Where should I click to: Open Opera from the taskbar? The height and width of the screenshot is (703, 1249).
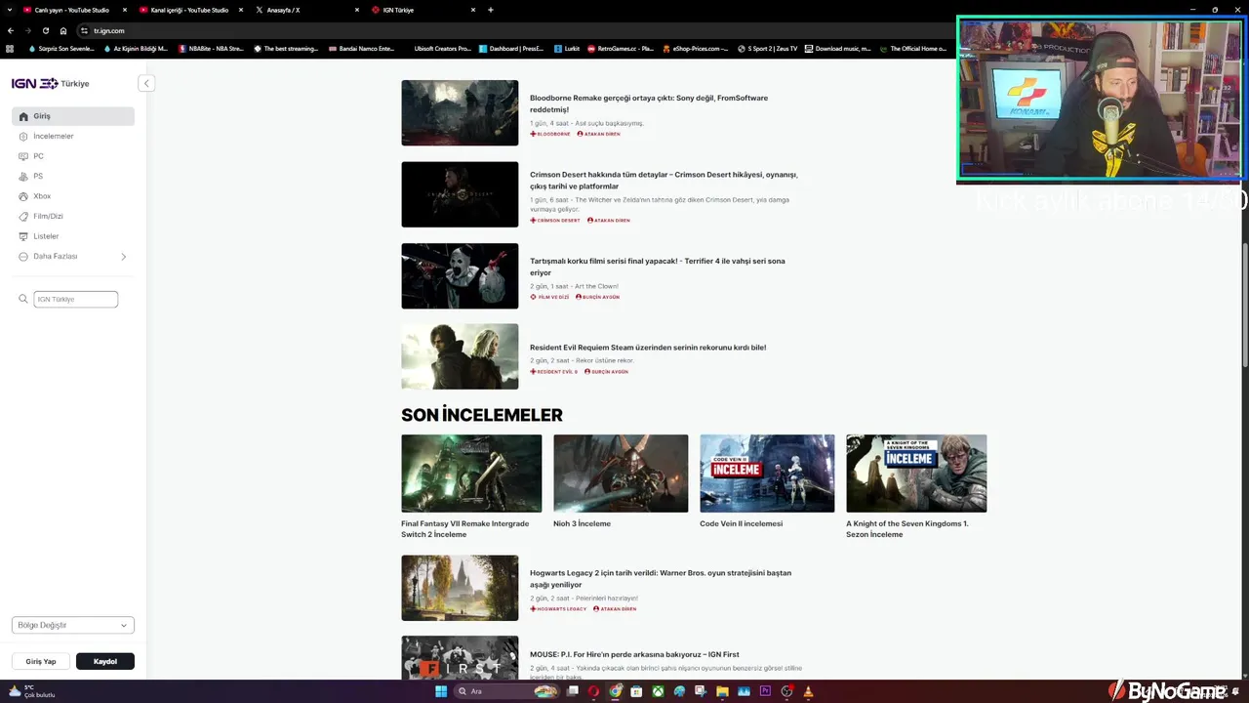click(x=594, y=691)
